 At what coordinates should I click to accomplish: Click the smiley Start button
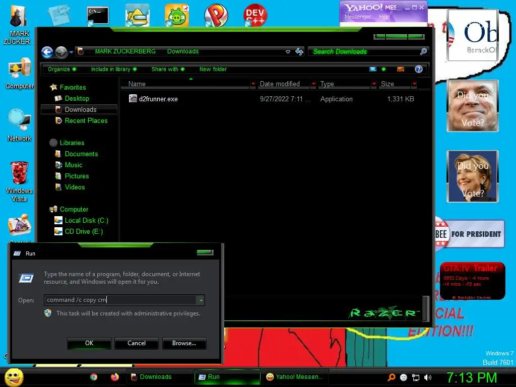(14, 377)
